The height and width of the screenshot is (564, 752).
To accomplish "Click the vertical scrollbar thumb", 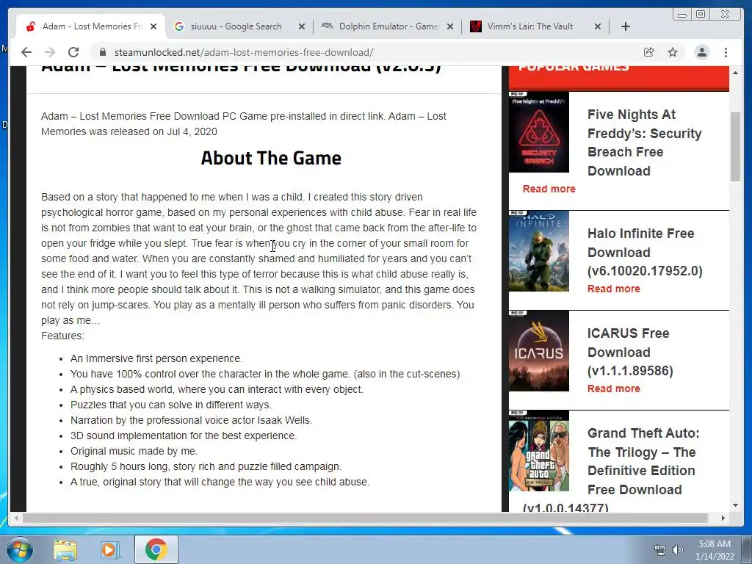I will click(x=735, y=146).
